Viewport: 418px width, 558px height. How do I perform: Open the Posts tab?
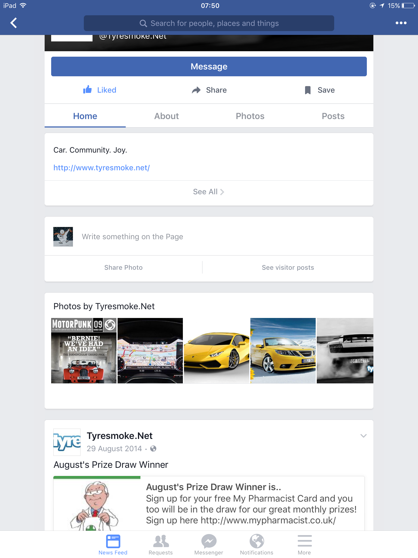333,116
